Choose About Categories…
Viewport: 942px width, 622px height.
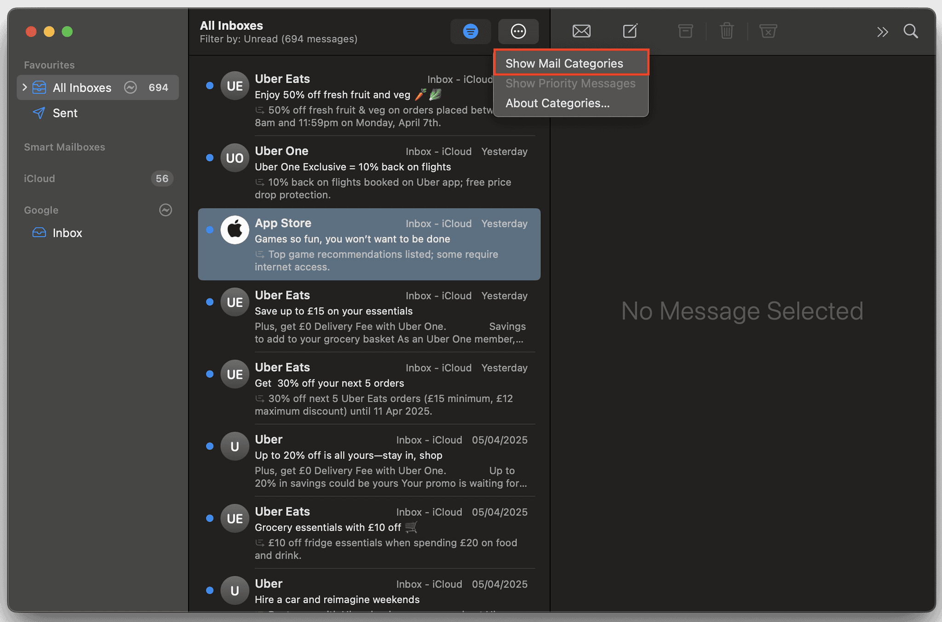click(x=557, y=103)
